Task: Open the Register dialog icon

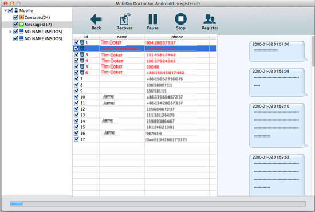Action: coord(210,19)
